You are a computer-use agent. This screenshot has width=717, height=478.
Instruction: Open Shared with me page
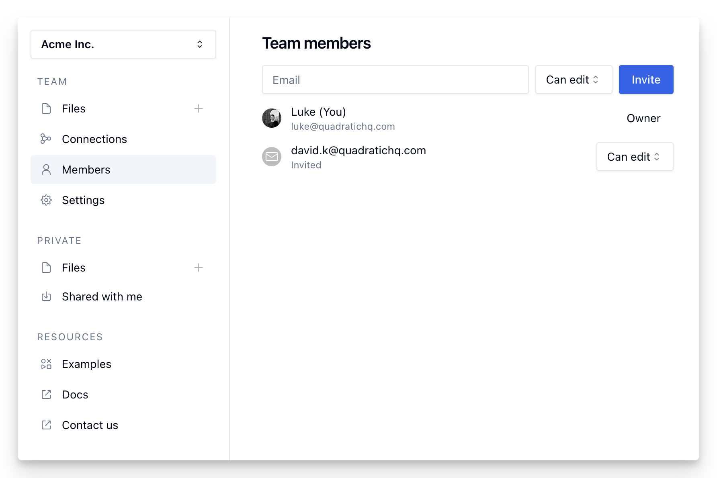(x=102, y=296)
